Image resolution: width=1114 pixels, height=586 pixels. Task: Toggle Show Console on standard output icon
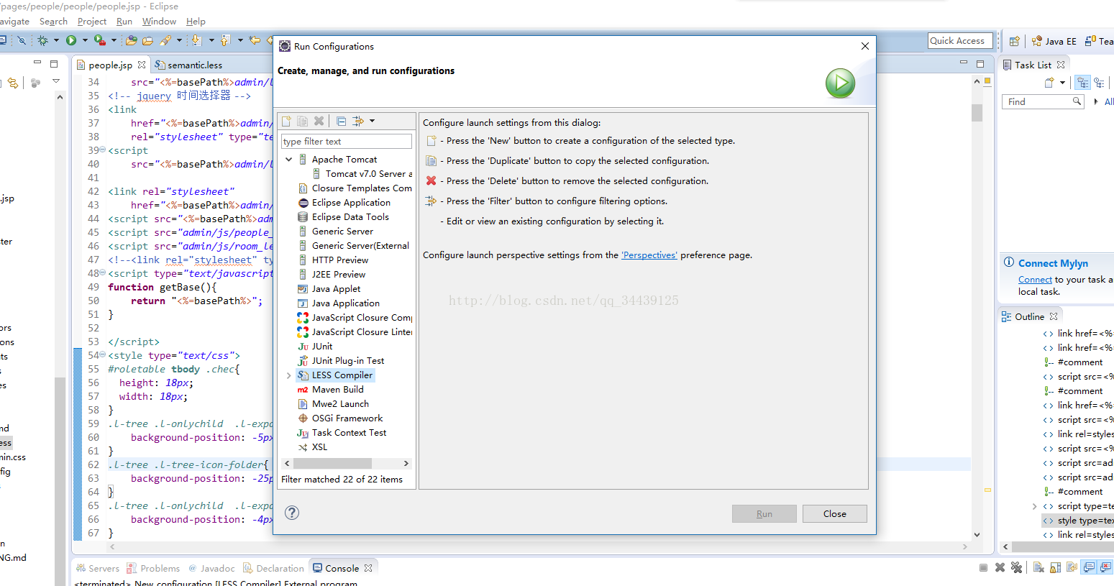(x=1089, y=567)
